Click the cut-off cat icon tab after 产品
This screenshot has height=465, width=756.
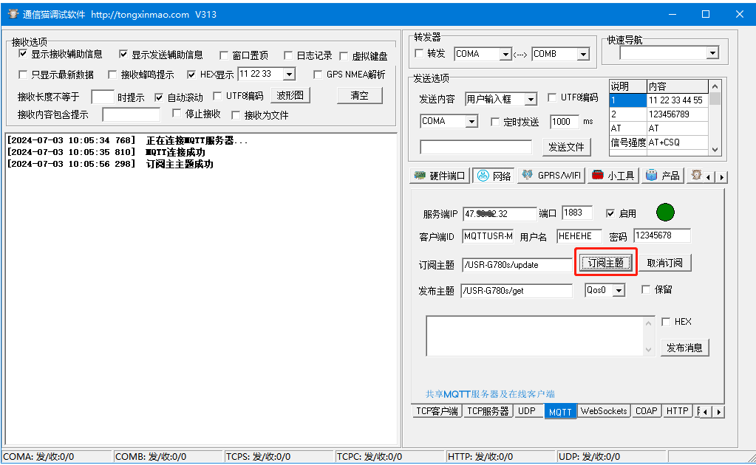click(x=695, y=176)
